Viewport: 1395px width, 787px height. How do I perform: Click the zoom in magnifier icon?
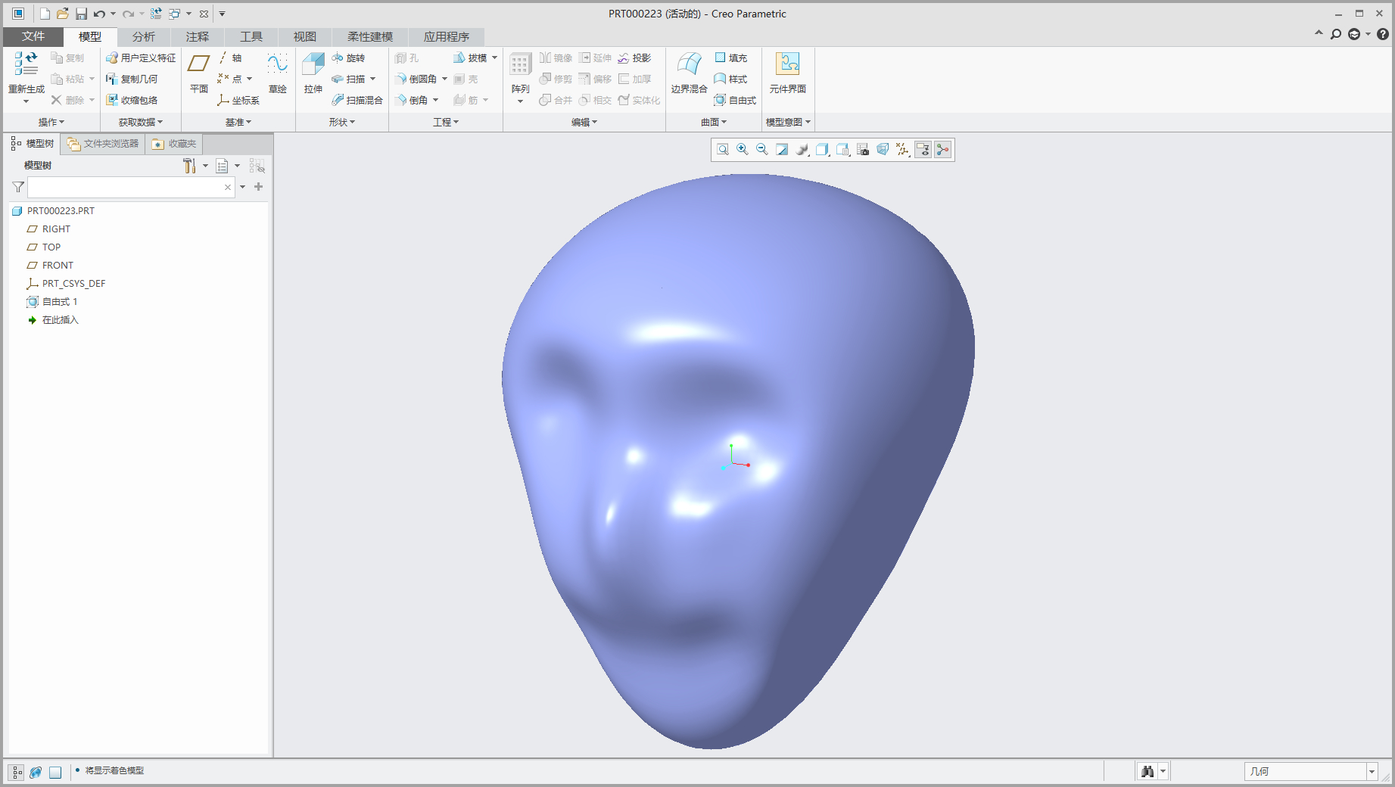743,150
